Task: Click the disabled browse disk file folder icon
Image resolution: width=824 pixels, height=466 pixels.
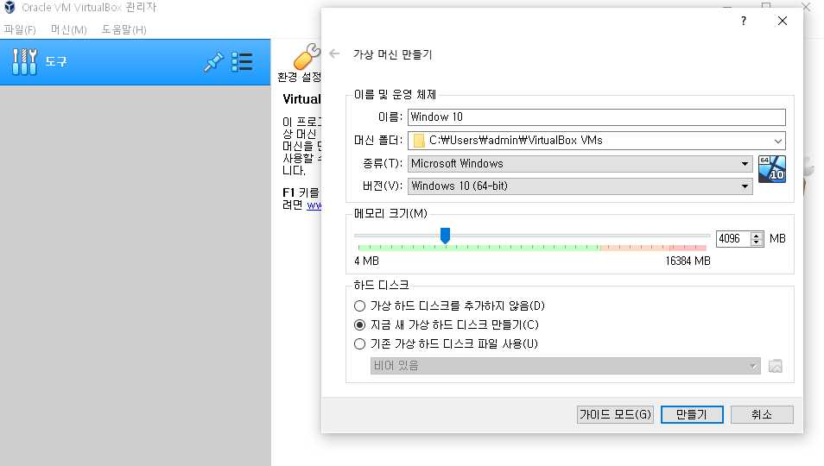Action: (776, 366)
